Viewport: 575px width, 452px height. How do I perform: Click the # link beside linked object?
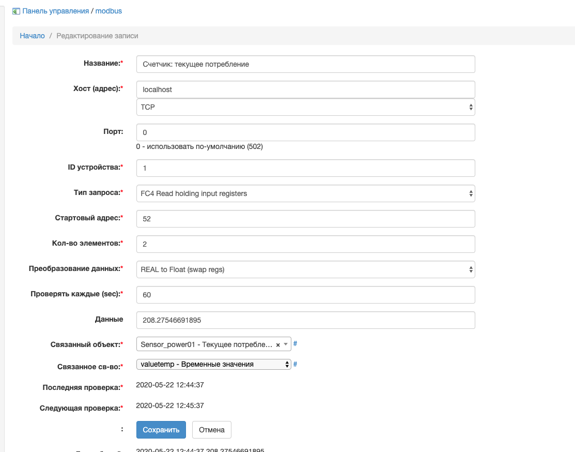click(x=295, y=344)
